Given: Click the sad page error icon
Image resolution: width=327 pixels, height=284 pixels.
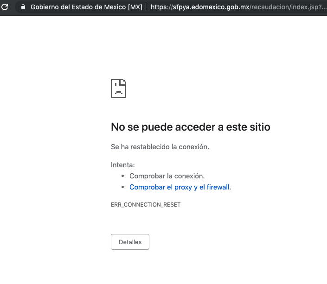Looking at the screenshot, I should 118,88.
